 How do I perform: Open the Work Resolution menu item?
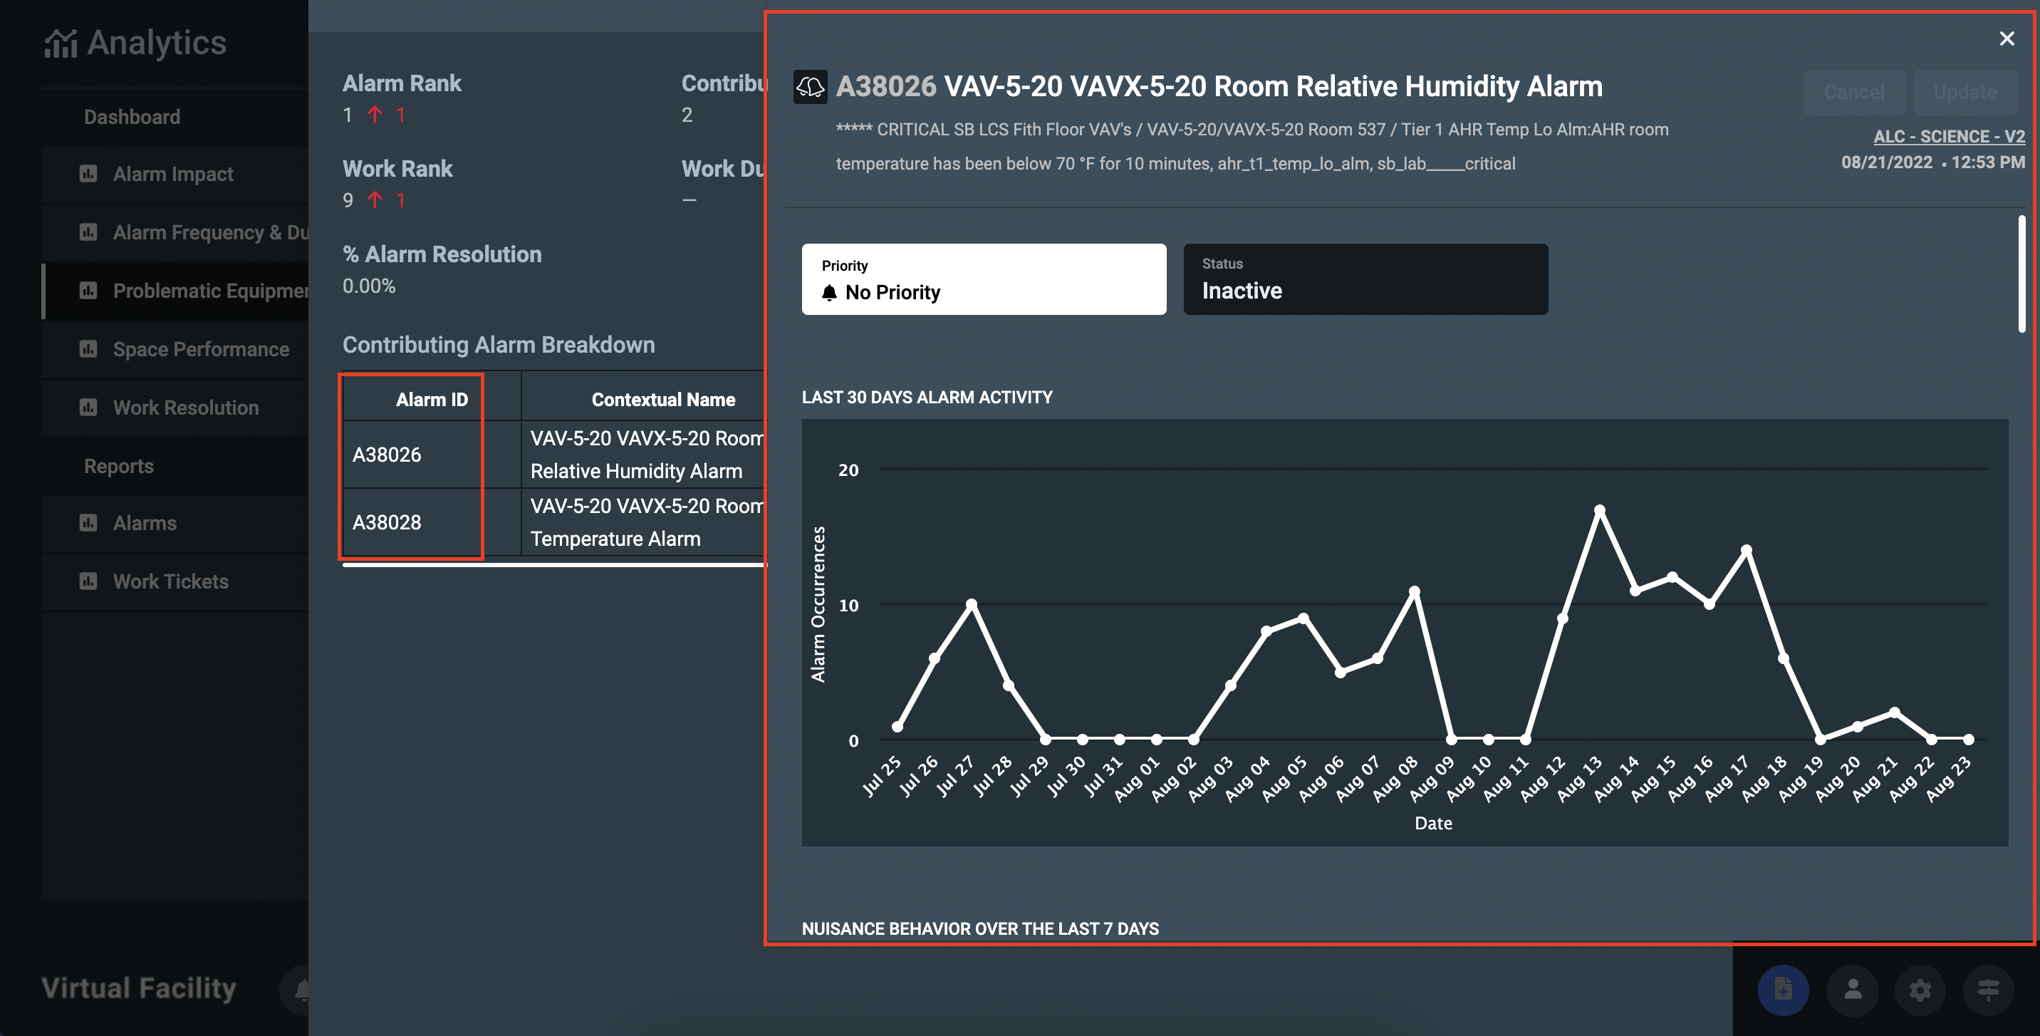[x=185, y=408]
